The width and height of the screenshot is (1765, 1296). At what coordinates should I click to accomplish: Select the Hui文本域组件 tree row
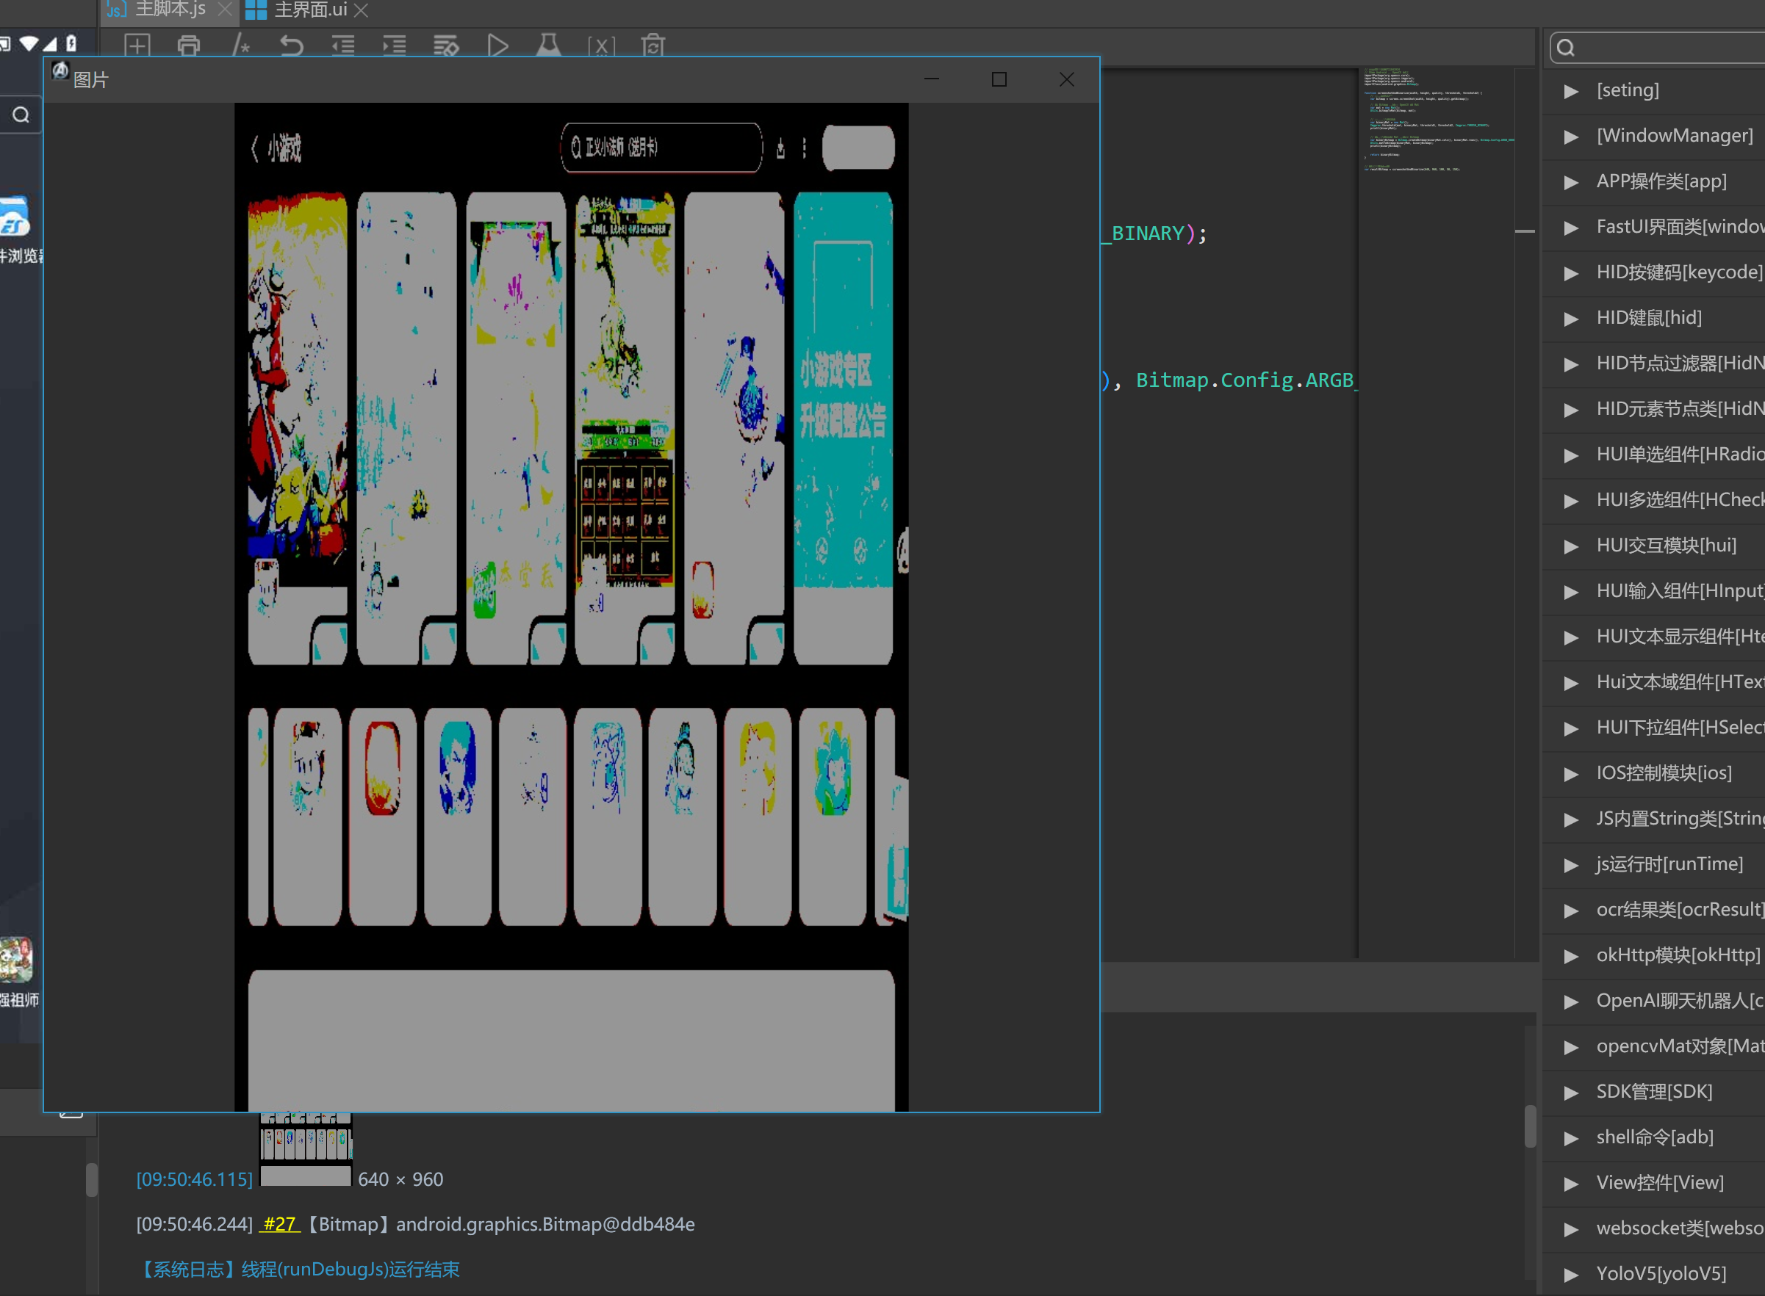pos(1653,681)
